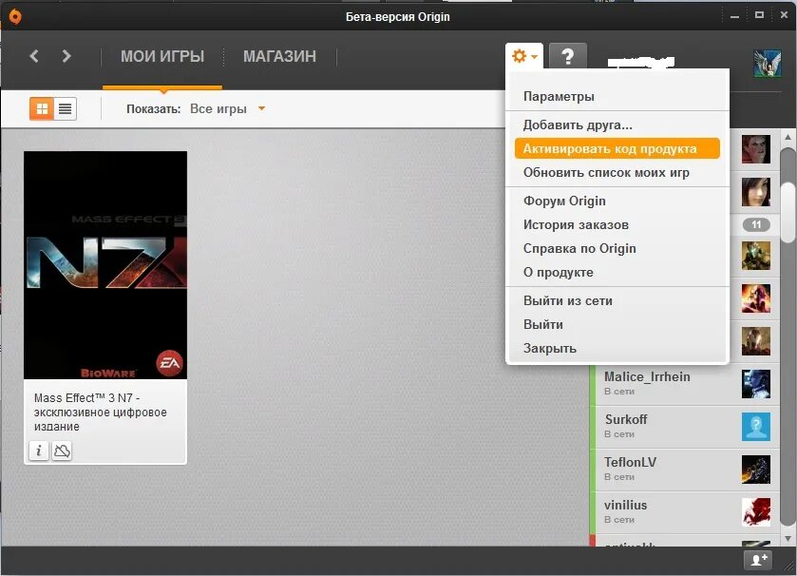
Task: Click the Origin logo in the title bar
Action: coord(13,16)
